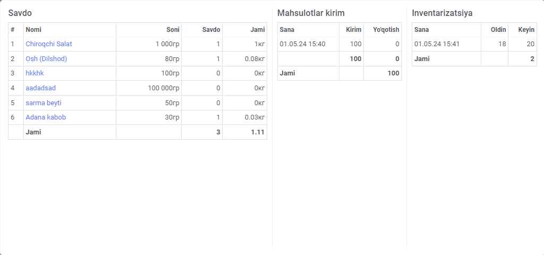544x255 pixels.
Task: Select the 01.05.24 15:41 inventory row
Action: pyautogui.click(x=474, y=44)
